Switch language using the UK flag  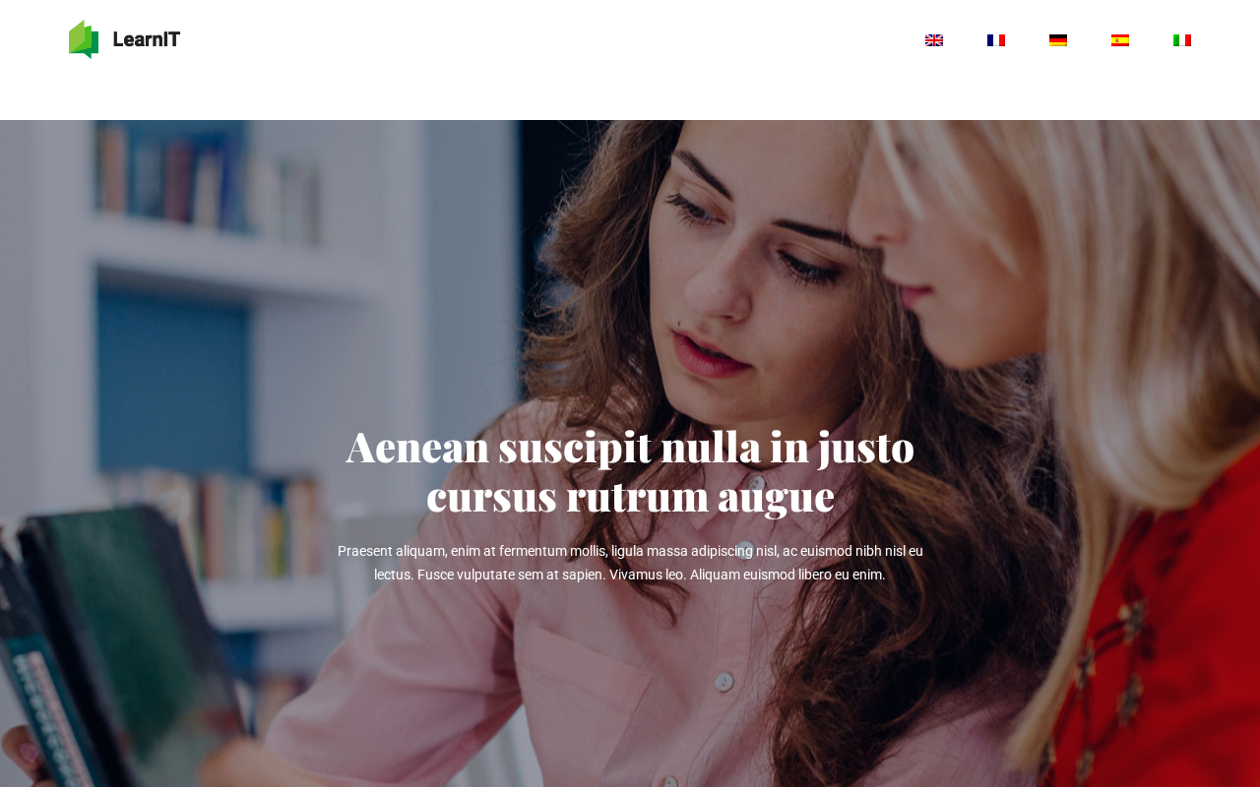[934, 40]
